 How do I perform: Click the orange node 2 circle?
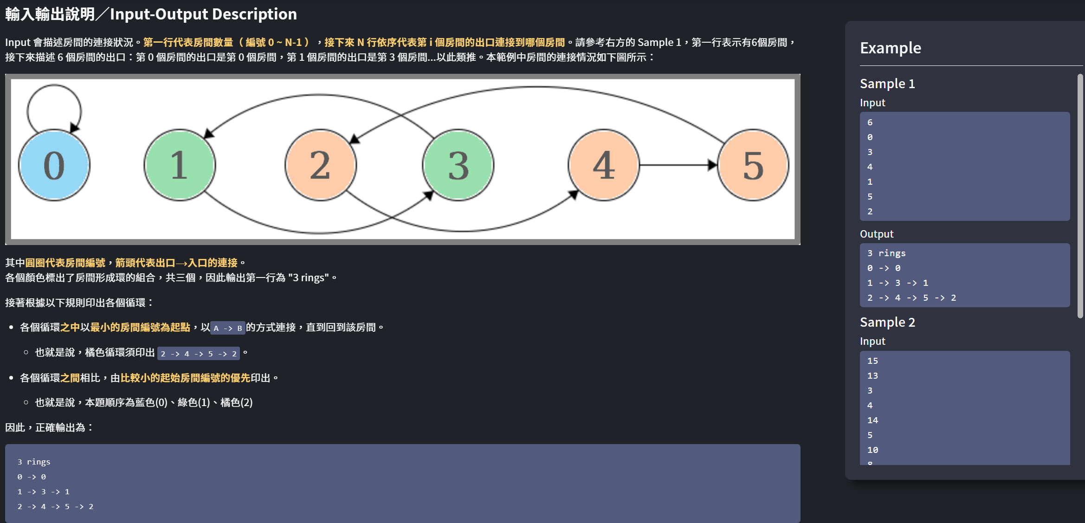pos(320,165)
